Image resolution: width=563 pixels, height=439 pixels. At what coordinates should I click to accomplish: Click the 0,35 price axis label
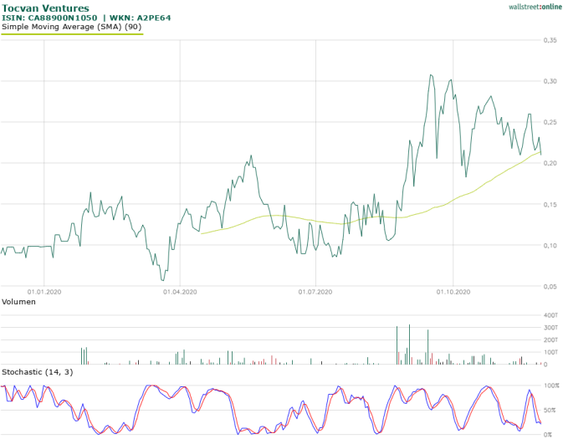[x=550, y=40]
